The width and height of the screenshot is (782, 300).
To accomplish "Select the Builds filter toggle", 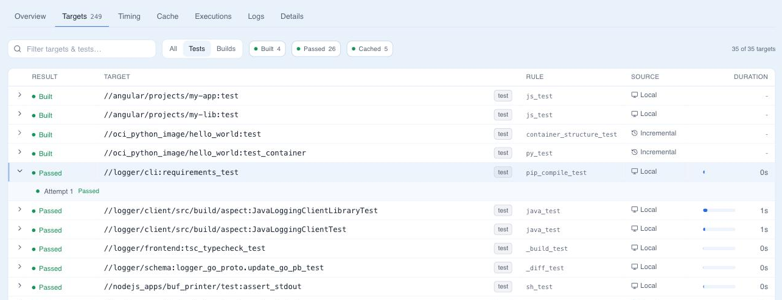I will [x=226, y=49].
